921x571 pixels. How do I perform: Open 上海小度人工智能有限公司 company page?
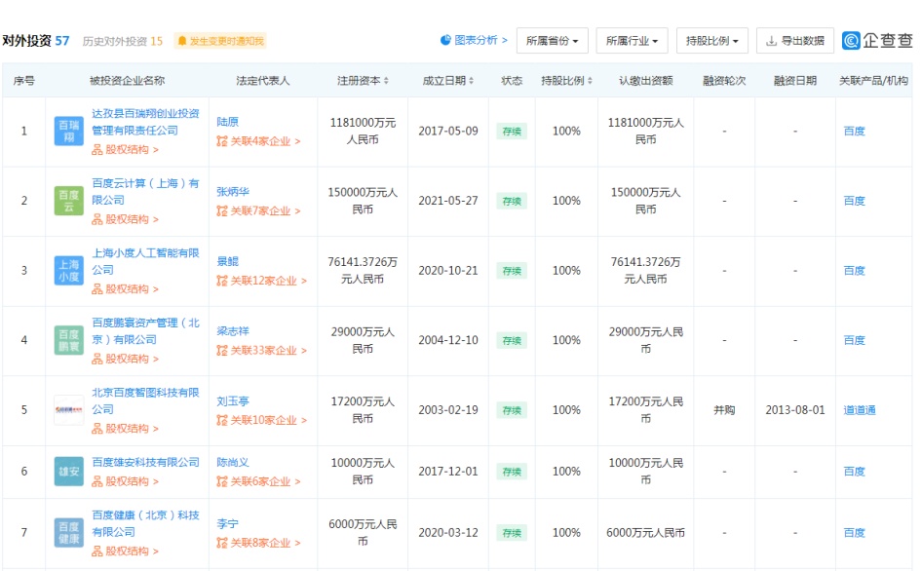[145, 261]
